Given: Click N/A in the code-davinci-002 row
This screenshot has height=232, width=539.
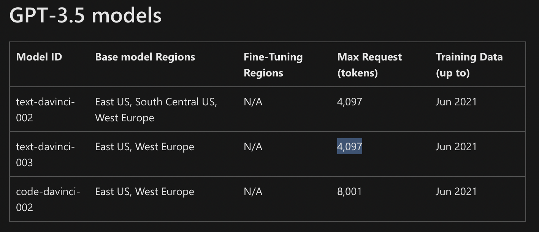Looking at the screenshot, I should point(253,191).
